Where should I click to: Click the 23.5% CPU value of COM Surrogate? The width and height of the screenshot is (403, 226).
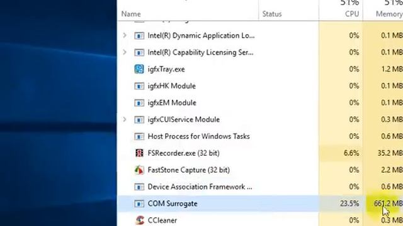click(x=349, y=203)
